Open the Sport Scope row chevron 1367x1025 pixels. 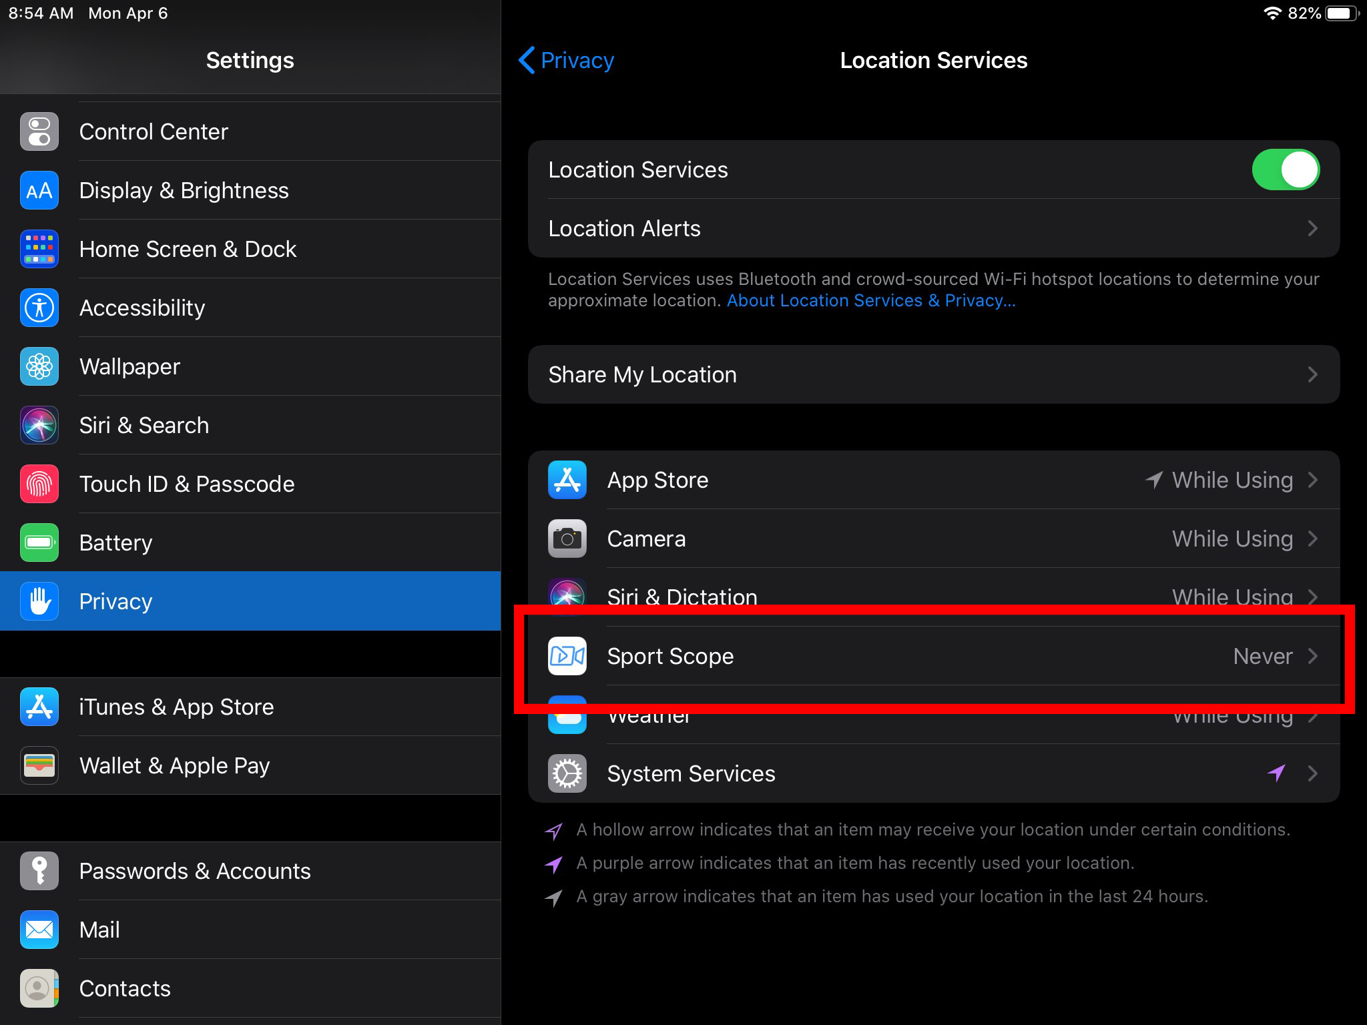click(1312, 656)
